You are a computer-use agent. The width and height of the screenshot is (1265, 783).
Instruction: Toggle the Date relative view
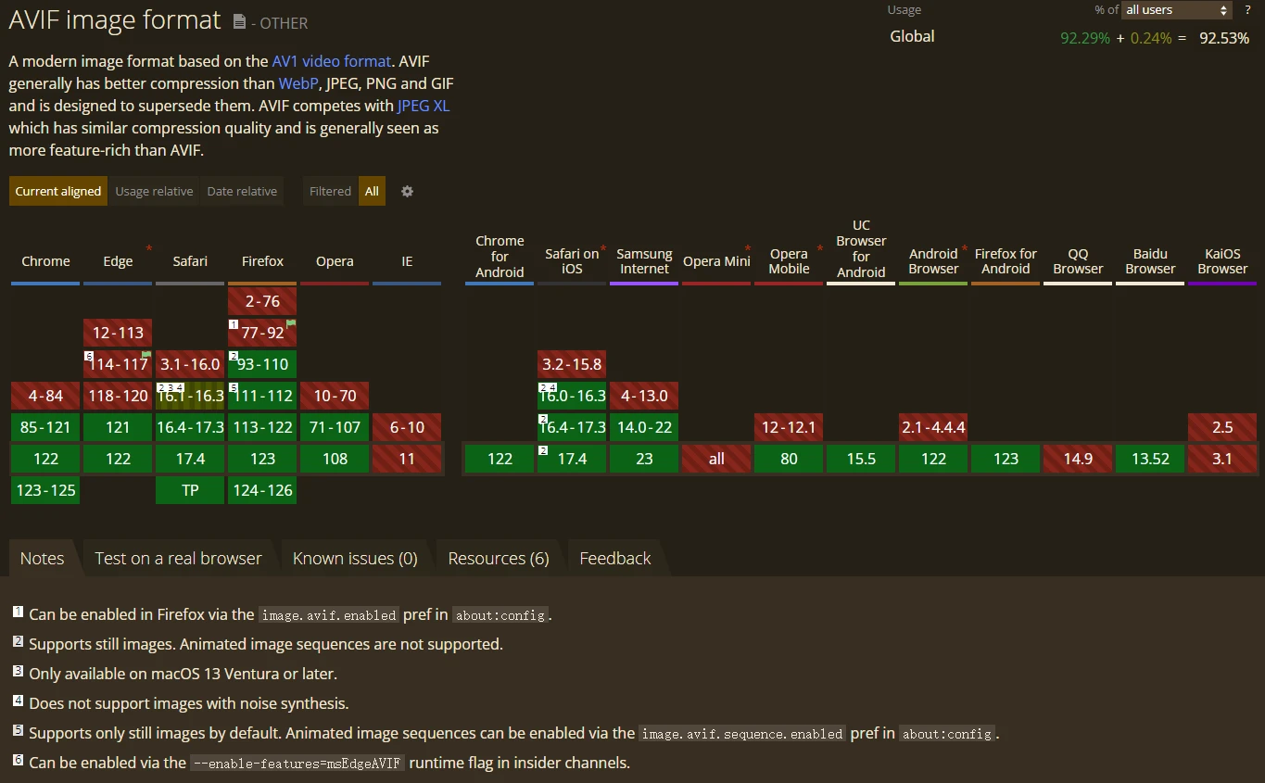tap(242, 192)
